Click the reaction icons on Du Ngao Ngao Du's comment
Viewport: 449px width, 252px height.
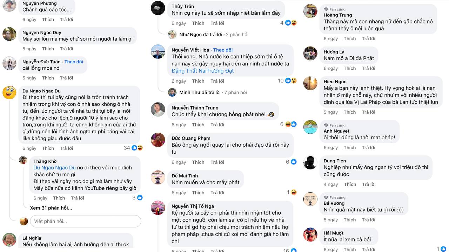pyautogui.click(x=137, y=148)
